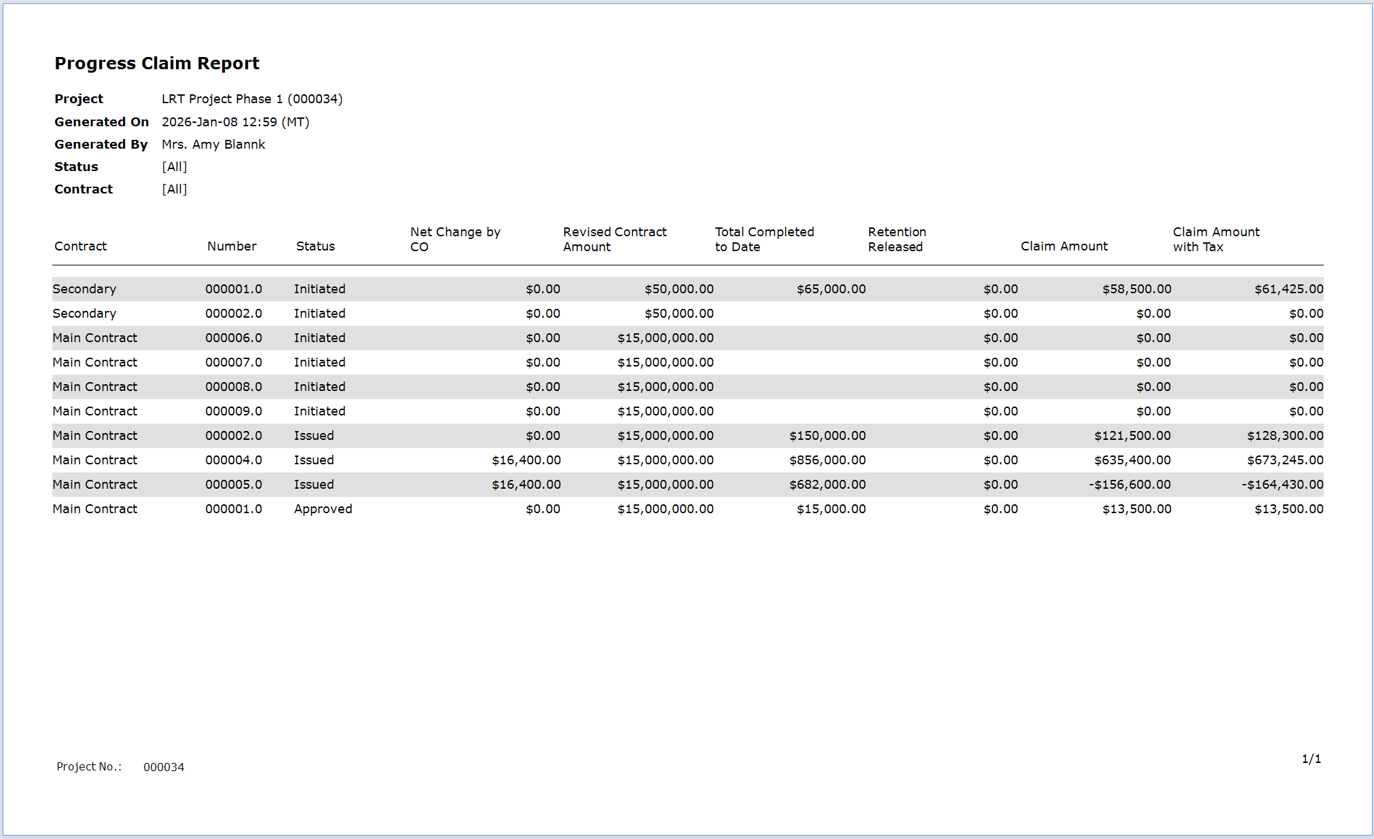Screen dimensions: 1374x839
Task: Click the generated date 2026-Jan-08 12:59 (MT)
Action: (235, 122)
